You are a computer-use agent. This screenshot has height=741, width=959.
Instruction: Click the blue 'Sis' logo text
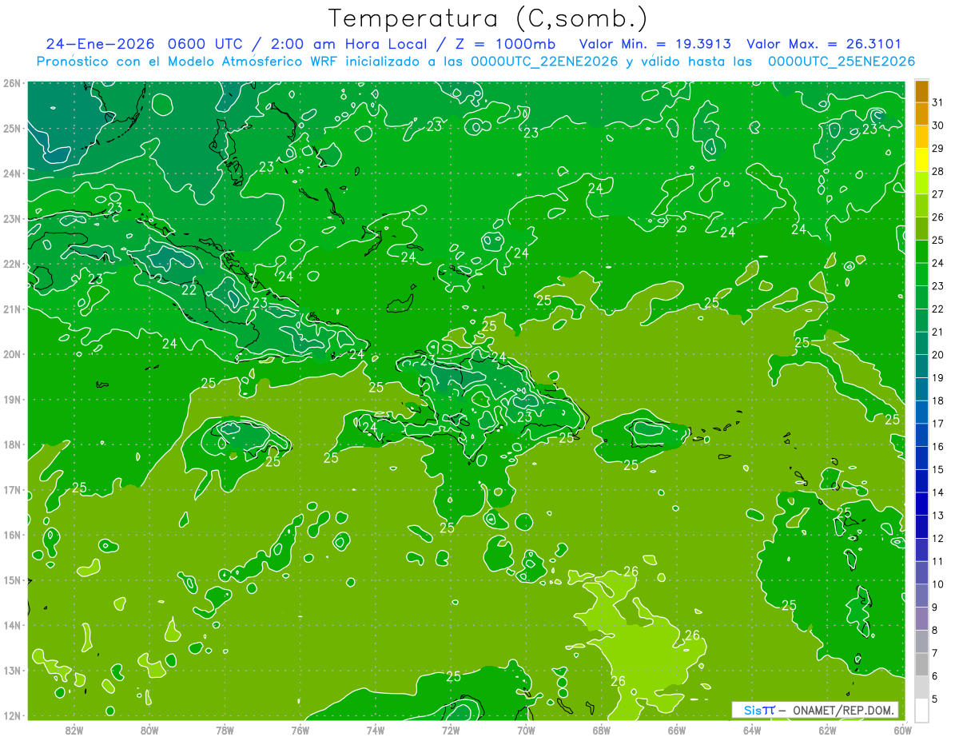coord(751,710)
